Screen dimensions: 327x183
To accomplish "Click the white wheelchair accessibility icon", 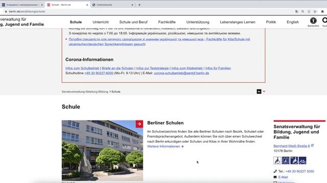I will 277,161.
